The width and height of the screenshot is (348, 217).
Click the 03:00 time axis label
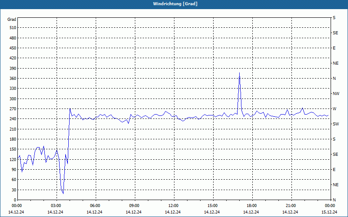coord(57,206)
